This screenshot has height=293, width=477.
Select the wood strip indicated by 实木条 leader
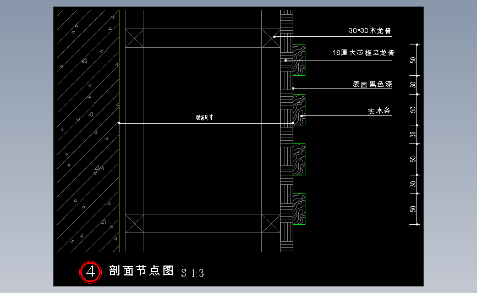(299, 110)
